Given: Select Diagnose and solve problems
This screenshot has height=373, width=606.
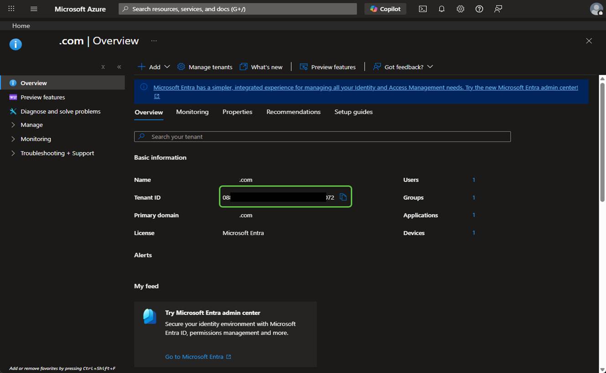Looking at the screenshot, I should pyautogui.click(x=60, y=111).
